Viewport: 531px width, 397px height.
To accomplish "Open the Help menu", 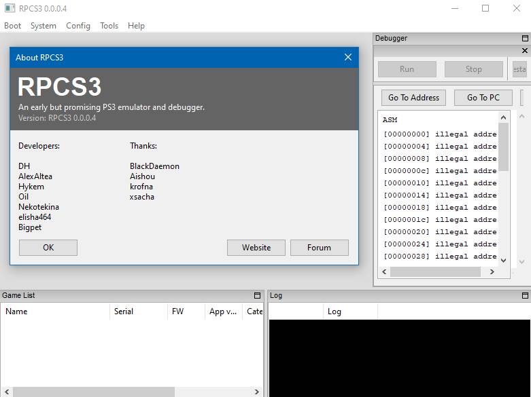I will tap(136, 26).
